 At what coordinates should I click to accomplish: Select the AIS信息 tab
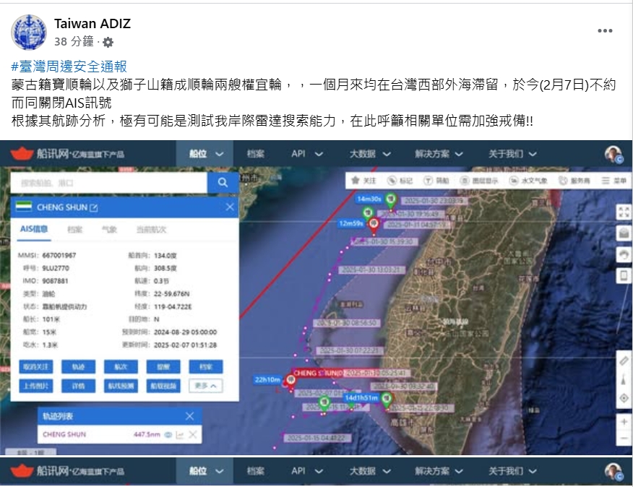click(x=34, y=229)
